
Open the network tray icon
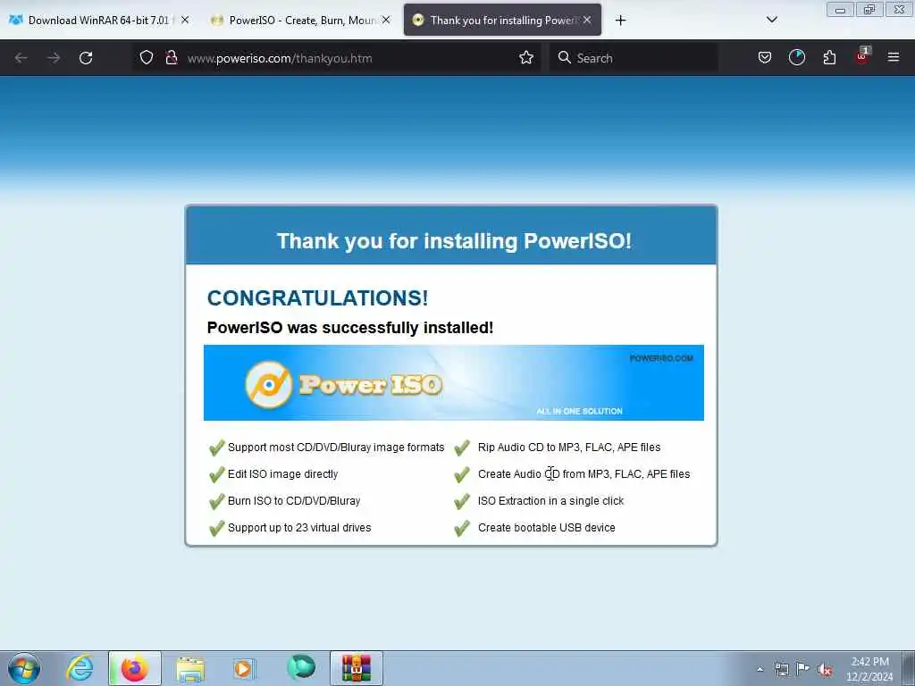pos(781,669)
